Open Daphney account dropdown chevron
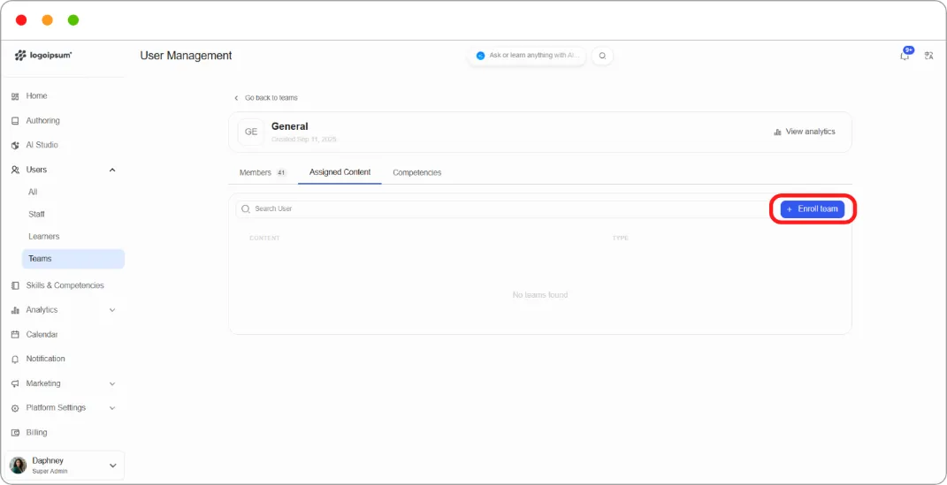Image resolution: width=947 pixels, height=485 pixels. click(112, 466)
